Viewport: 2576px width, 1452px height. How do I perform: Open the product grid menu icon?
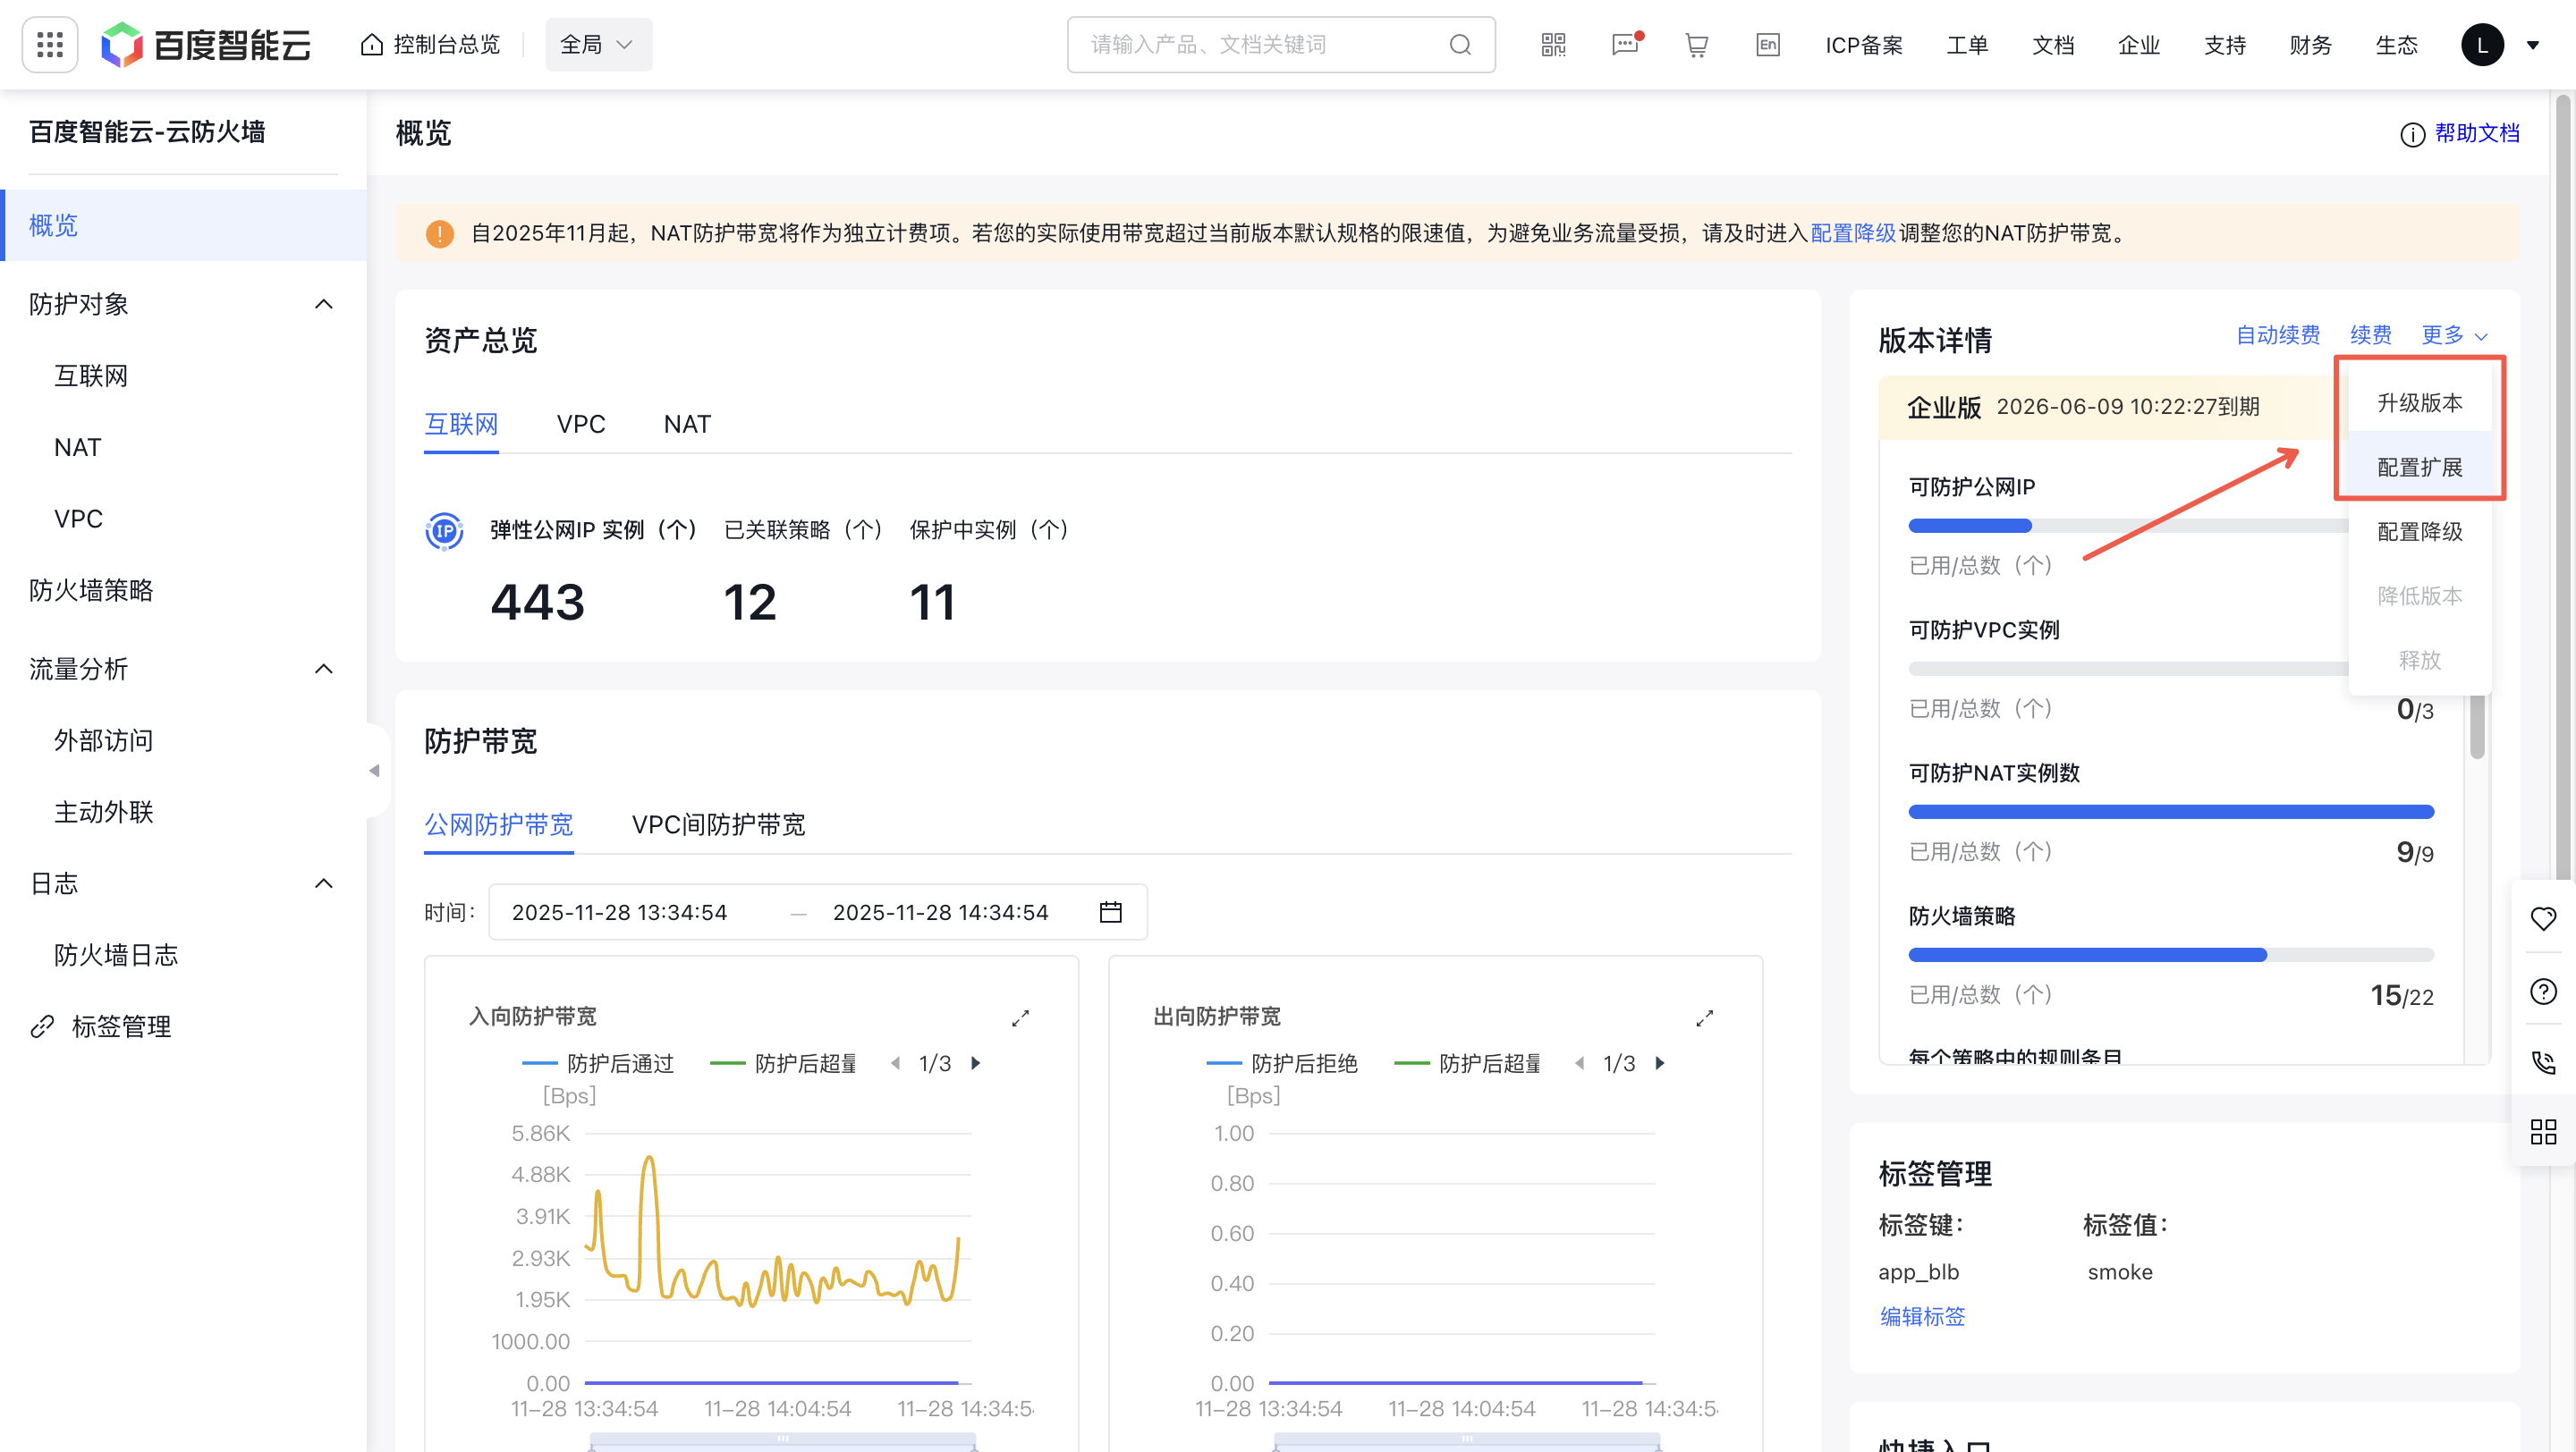coord(49,45)
